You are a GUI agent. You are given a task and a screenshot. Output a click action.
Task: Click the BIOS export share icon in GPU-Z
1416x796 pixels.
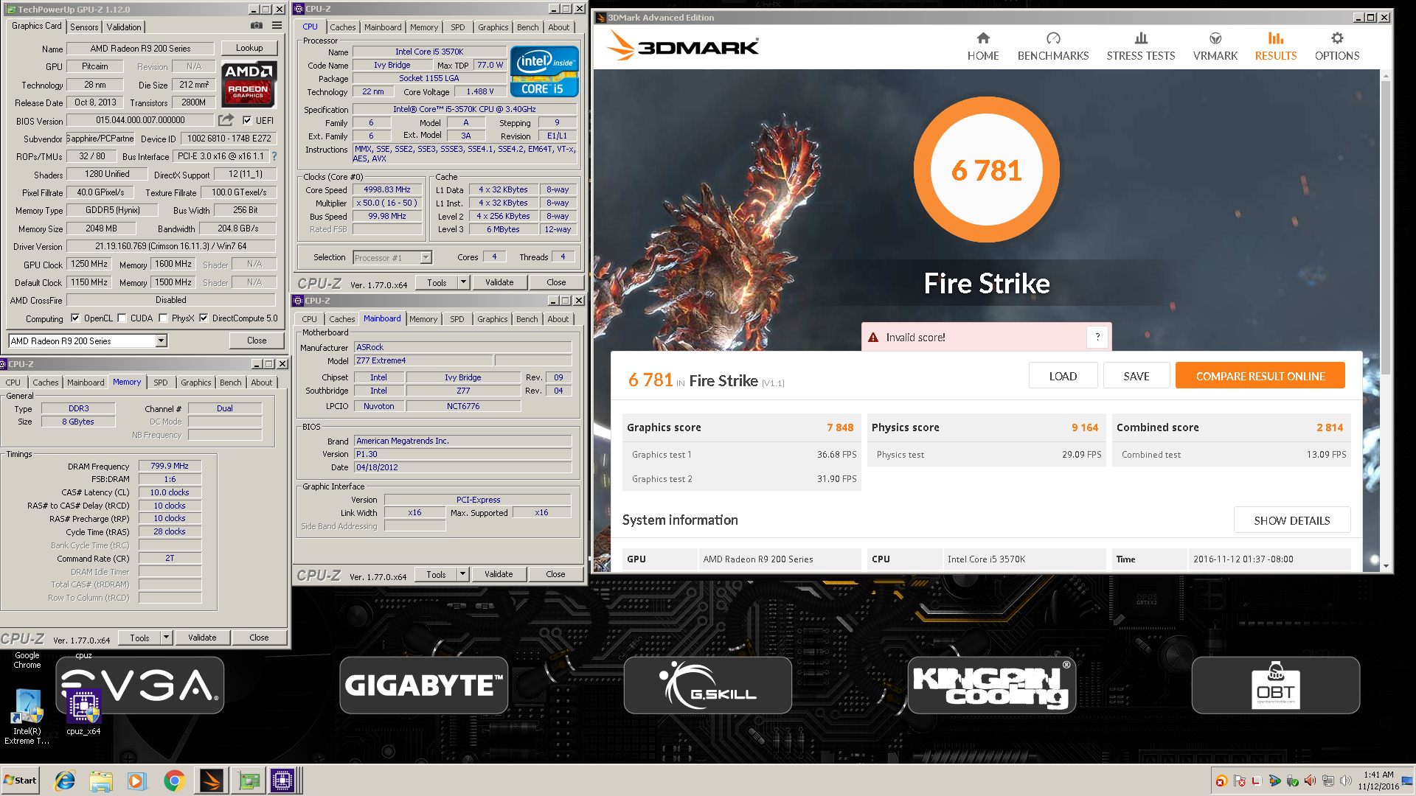(226, 119)
